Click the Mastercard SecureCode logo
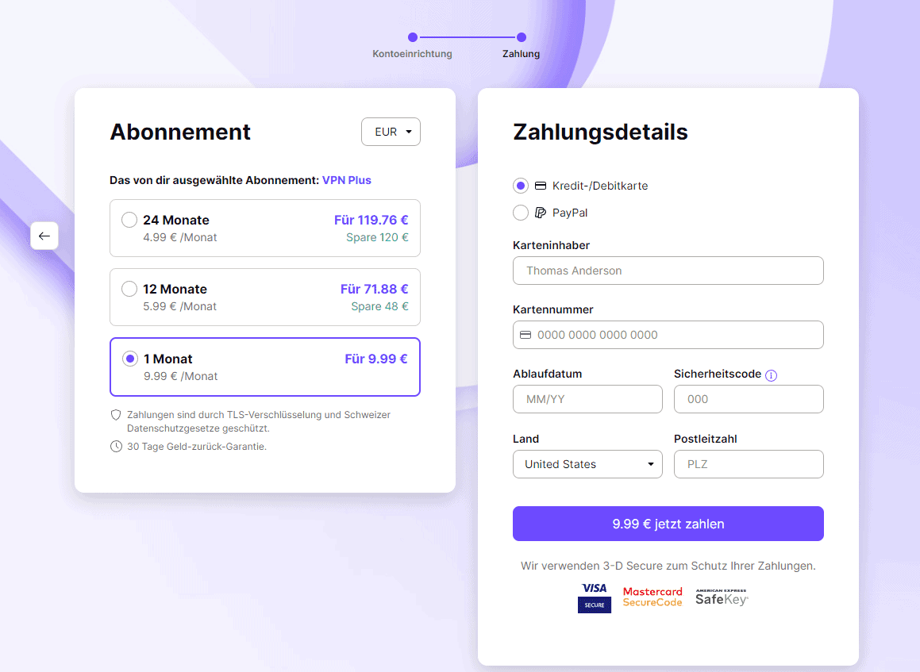Viewport: 920px width, 672px height. tap(652, 597)
